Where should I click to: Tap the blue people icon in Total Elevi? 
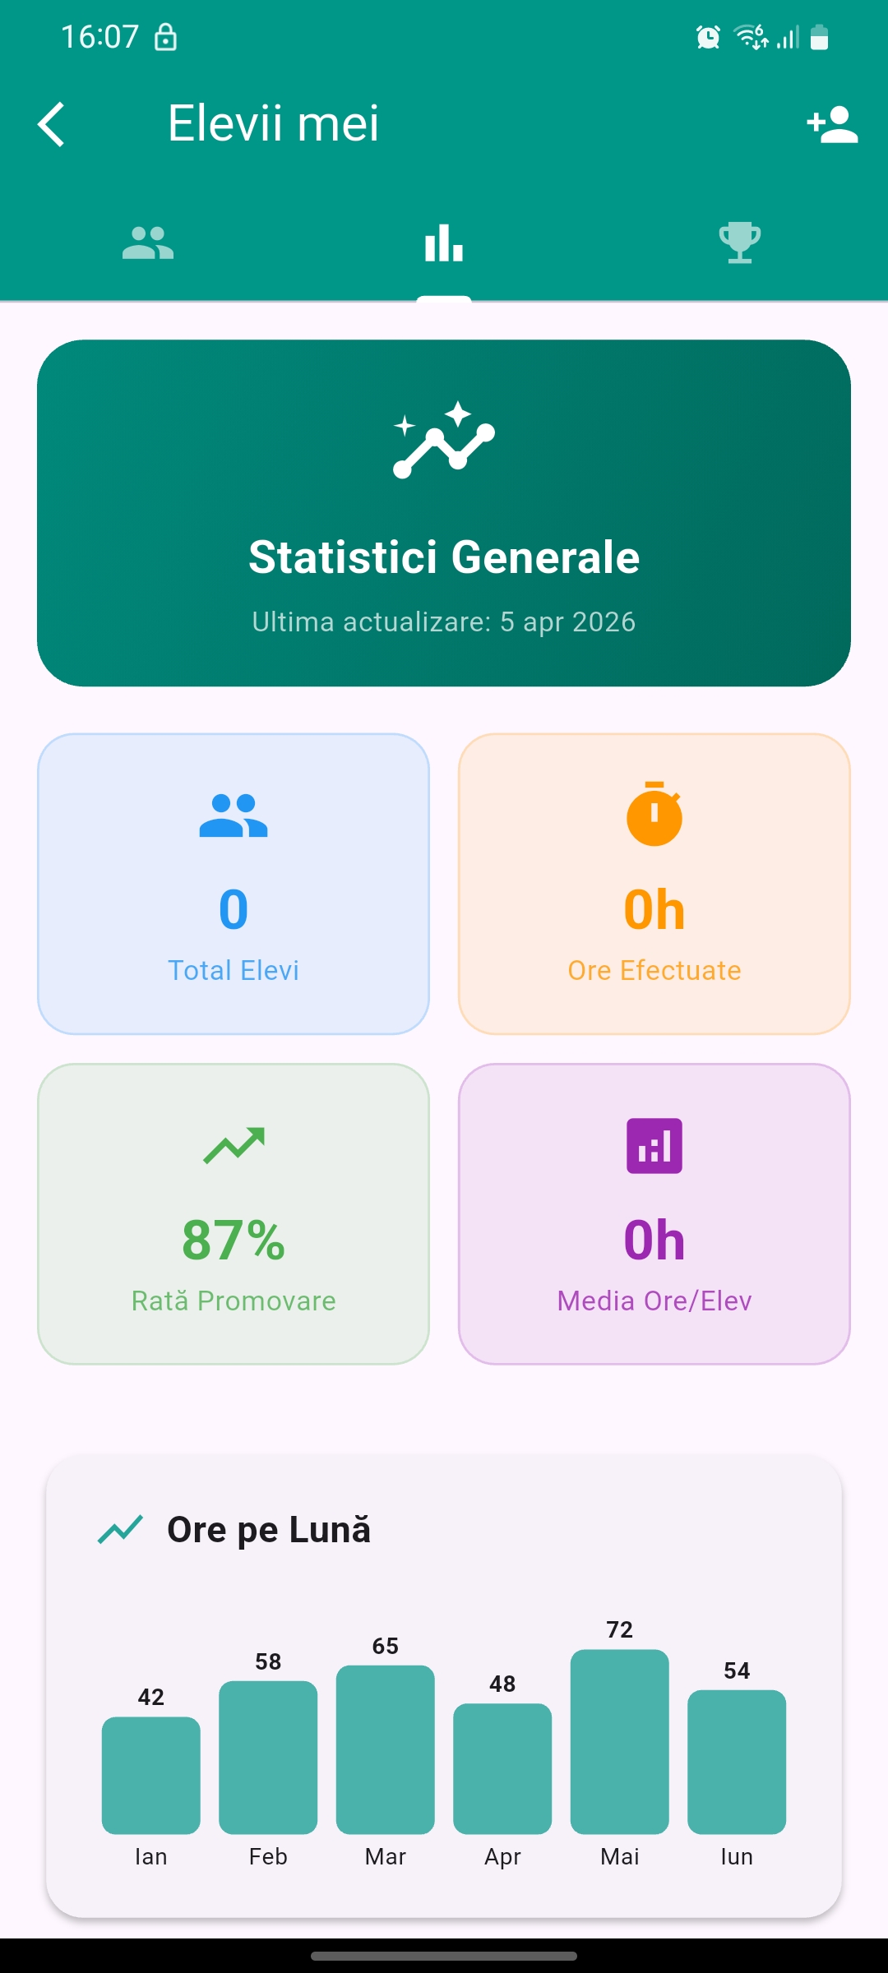[234, 816]
